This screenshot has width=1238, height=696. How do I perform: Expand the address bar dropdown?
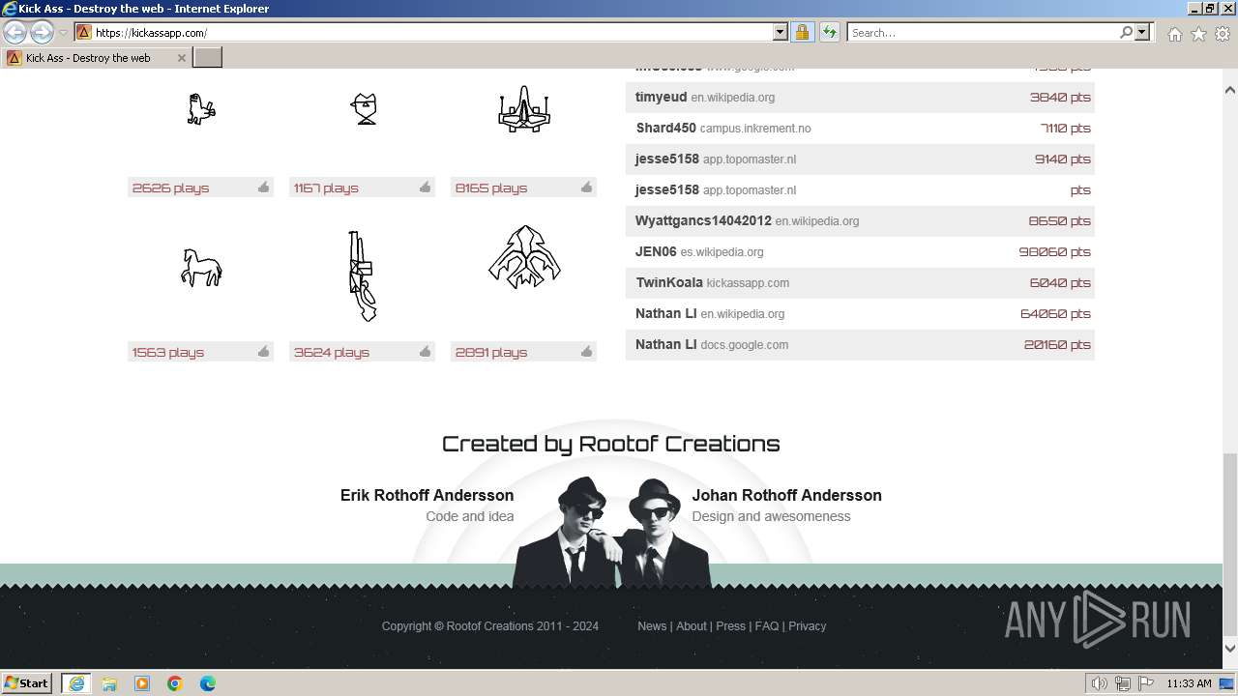coord(781,32)
